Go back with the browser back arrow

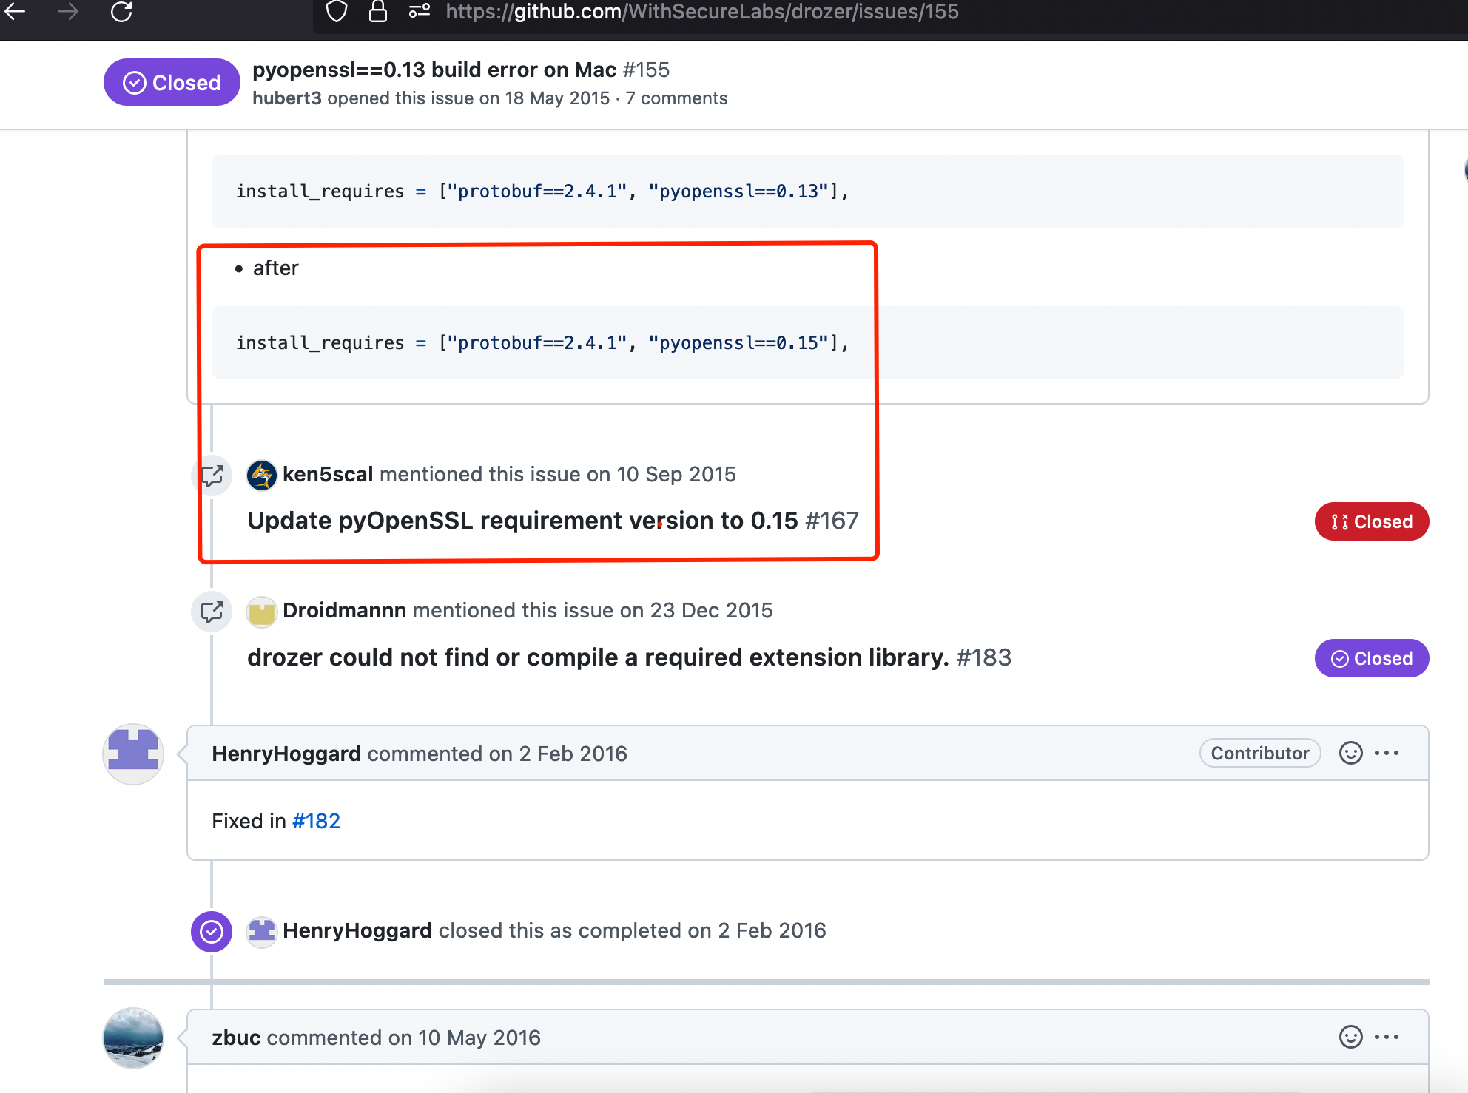click(16, 11)
